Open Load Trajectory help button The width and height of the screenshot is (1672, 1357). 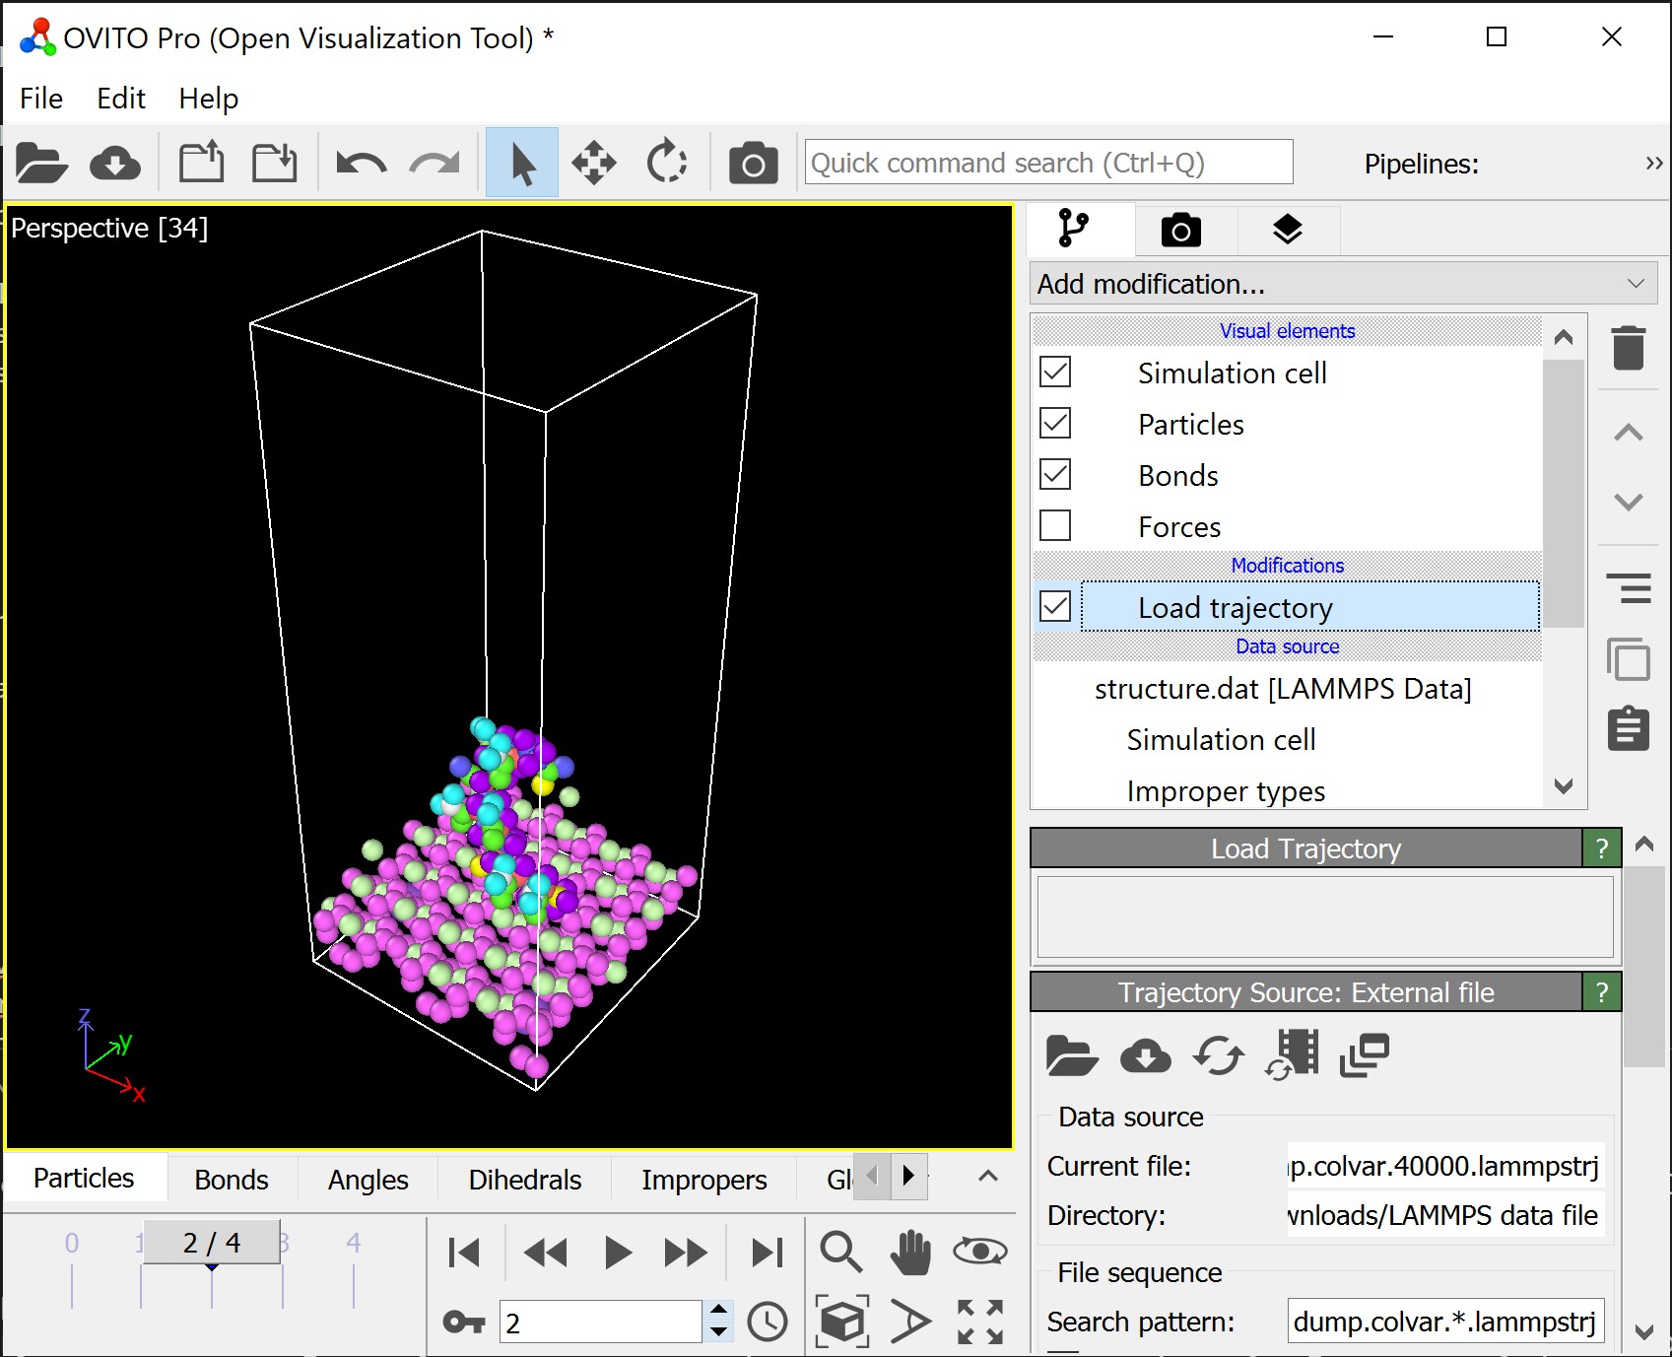1602,848
